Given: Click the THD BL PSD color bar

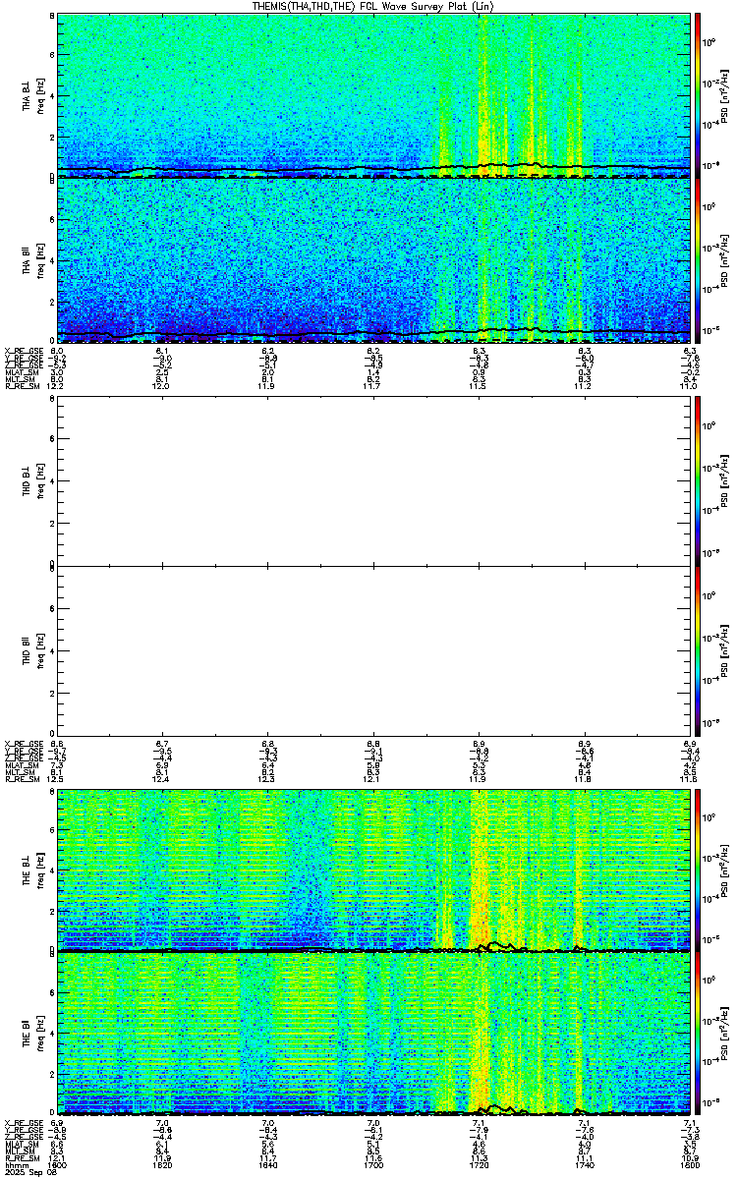Looking at the screenshot, I should 699,480.
